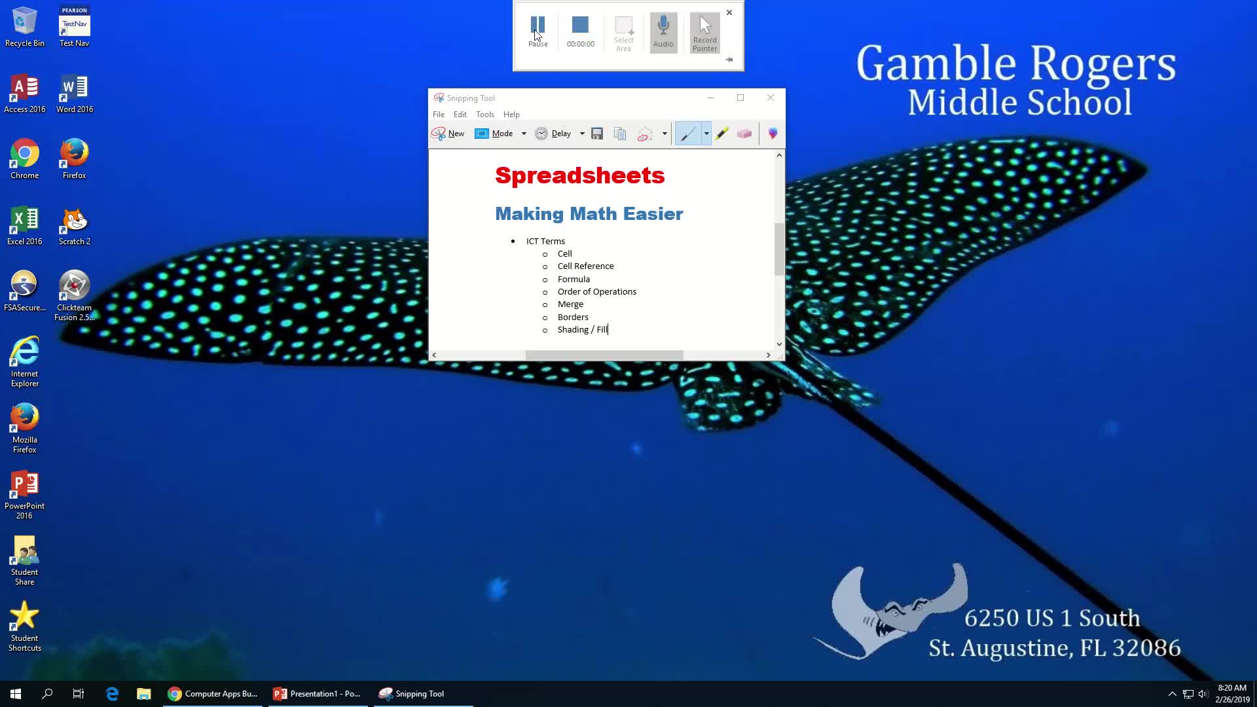Close the Snipping Tool window
Screen dimensions: 1257x707
(x=771, y=98)
